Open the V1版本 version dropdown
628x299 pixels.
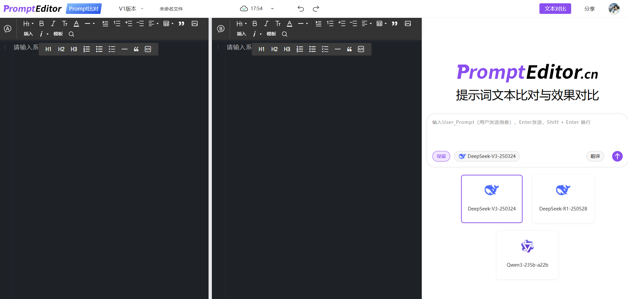[131, 9]
